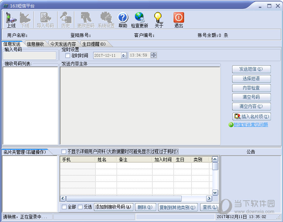Click the red 退出 exit icon
This screenshot has width=283, height=222.
(x=179, y=20)
